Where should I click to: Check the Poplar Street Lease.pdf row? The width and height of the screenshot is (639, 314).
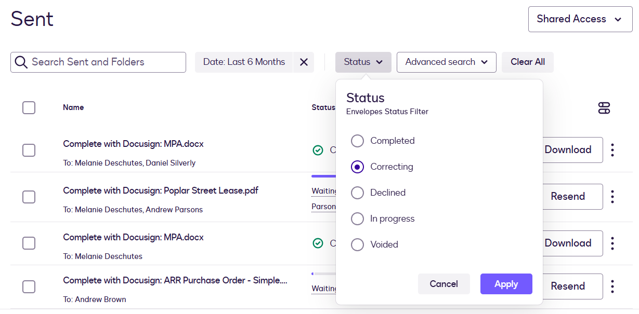pyautogui.click(x=29, y=197)
